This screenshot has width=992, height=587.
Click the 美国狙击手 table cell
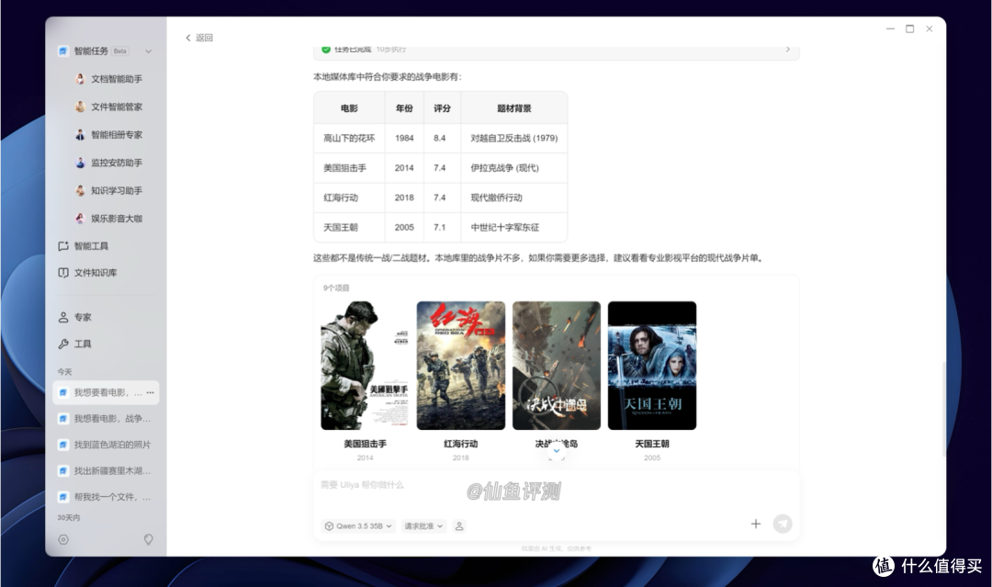349,167
